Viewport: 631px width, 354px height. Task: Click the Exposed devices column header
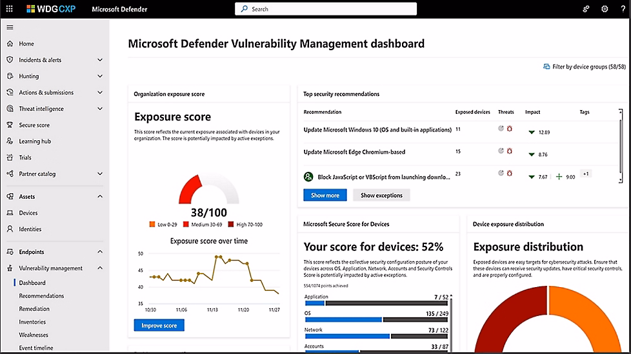click(472, 112)
